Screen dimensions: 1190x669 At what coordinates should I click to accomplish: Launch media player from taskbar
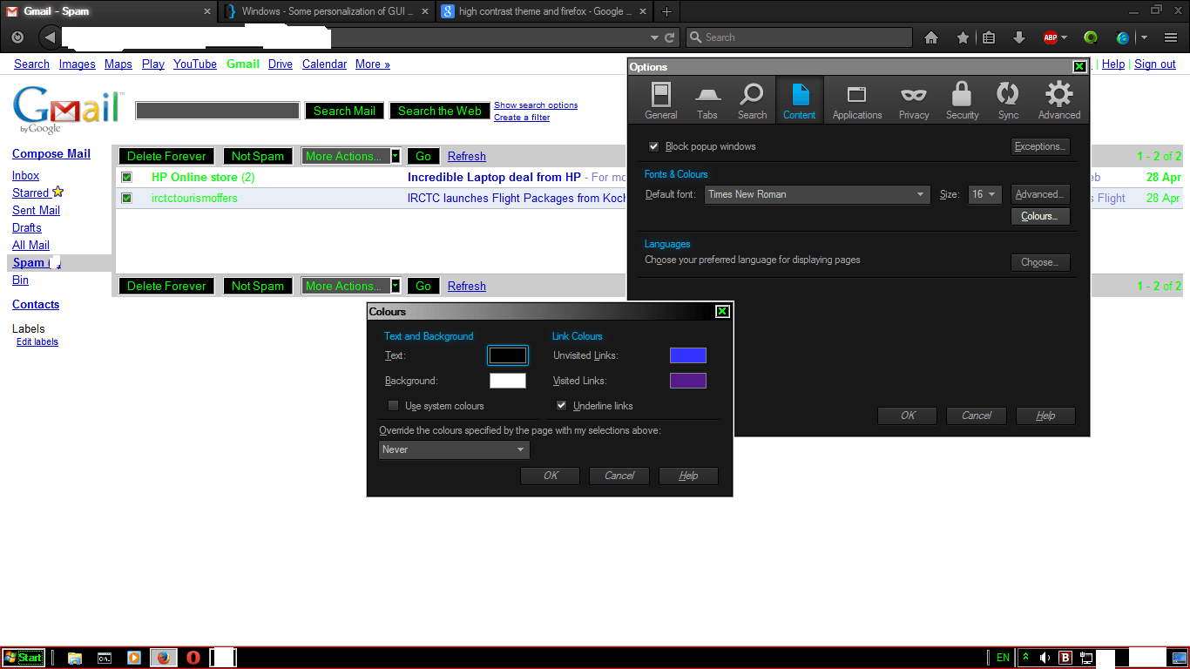click(x=134, y=658)
